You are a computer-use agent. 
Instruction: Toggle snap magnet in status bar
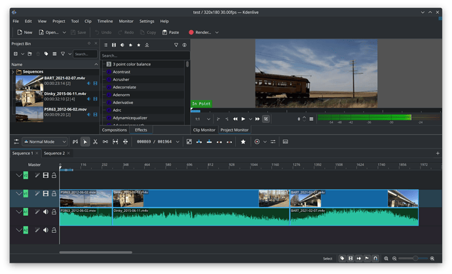(375, 258)
